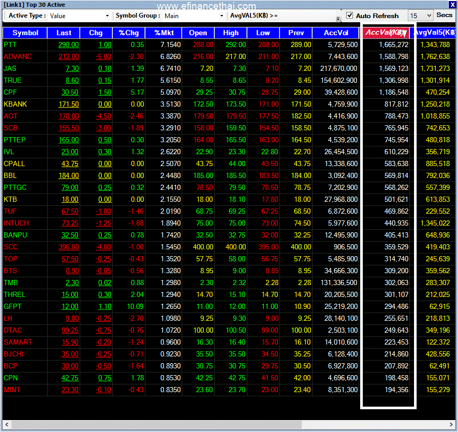The image size is (458, 432).
Task: Select the KTB symbol
Action: pyautogui.click(x=10, y=200)
